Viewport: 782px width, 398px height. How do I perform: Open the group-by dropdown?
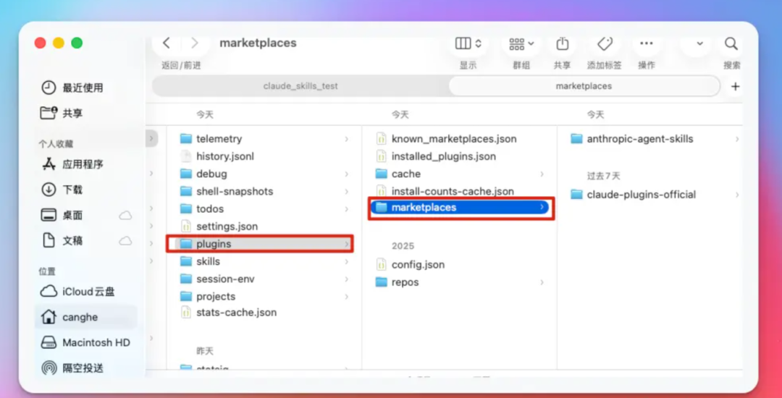(x=521, y=43)
